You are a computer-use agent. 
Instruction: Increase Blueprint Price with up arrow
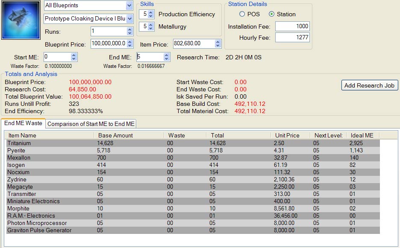point(130,41)
